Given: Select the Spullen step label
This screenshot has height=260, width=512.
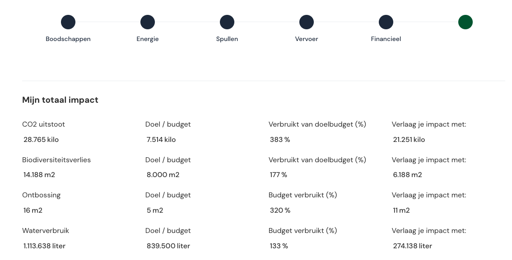Looking at the screenshot, I should (x=227, y=39).
